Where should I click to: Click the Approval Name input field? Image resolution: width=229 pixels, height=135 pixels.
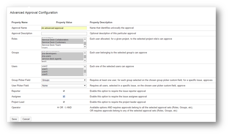click(x=64, y=28)
